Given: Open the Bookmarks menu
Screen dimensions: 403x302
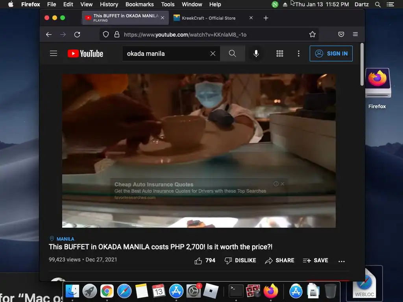Looking at the screenshot, I should (140, 4).
